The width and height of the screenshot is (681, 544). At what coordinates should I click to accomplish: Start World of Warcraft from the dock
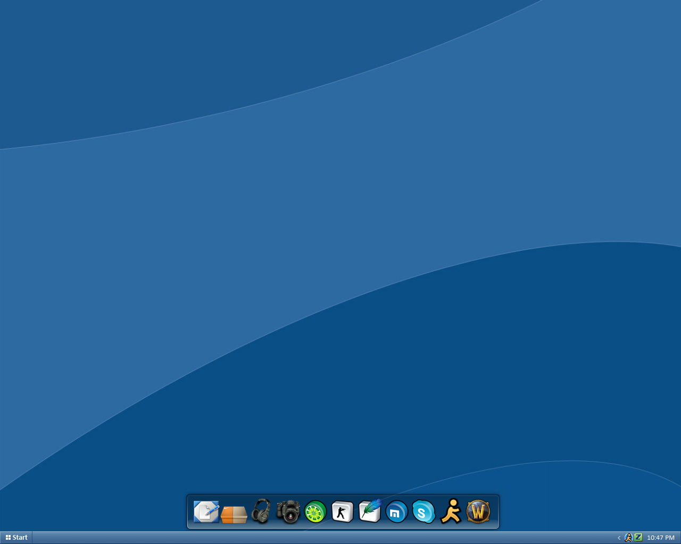click(x=478, y=512)
